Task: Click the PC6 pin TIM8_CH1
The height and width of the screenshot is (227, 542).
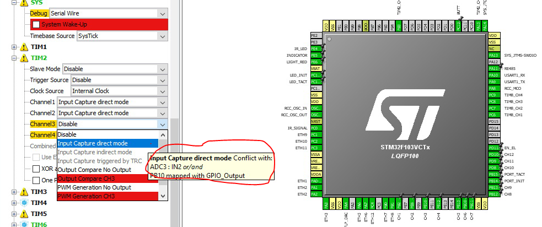Action: coord(493,115)
